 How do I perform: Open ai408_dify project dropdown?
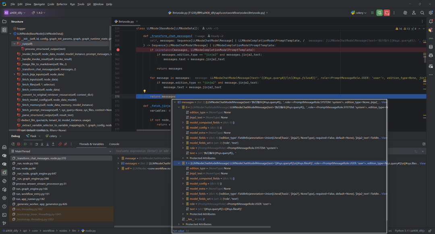point(15,13)
